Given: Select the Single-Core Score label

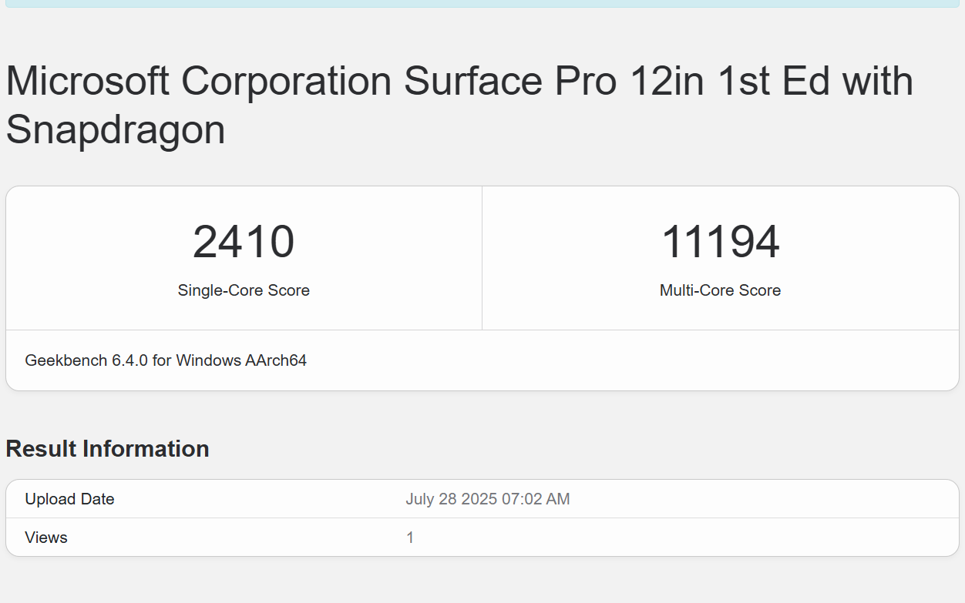Looking at the screenshot, I should click(244, 290).
